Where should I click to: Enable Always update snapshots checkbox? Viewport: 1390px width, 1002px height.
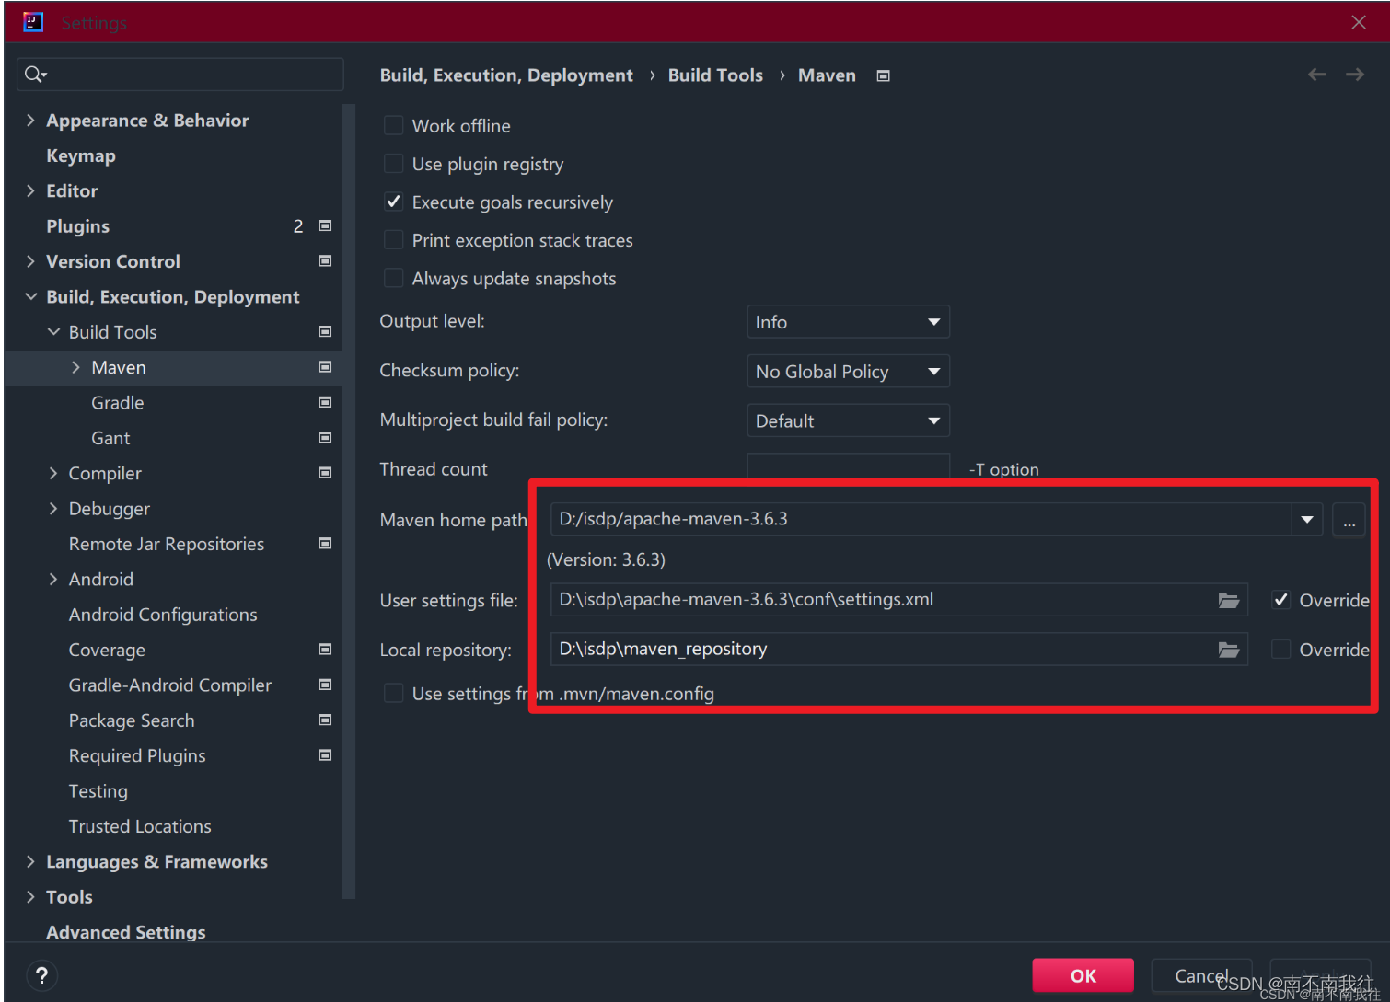[x=393, y=278]
